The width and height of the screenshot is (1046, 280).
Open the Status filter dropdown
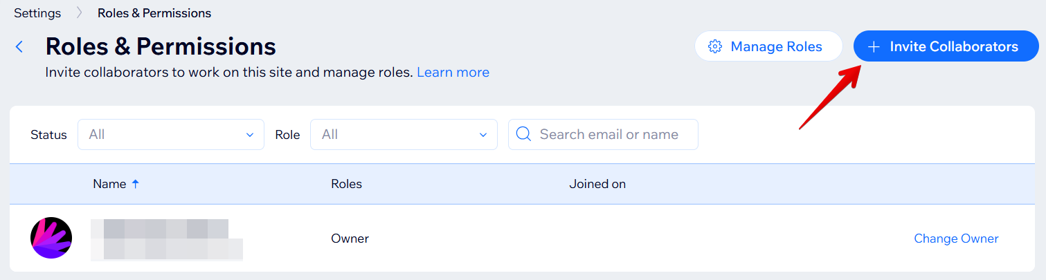pos(170,134)
